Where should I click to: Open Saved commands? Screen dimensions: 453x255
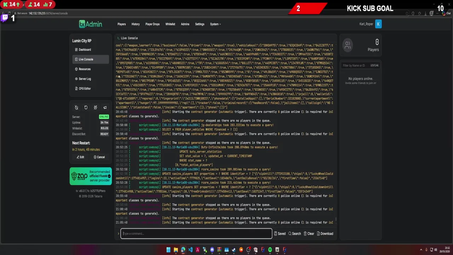280,234
